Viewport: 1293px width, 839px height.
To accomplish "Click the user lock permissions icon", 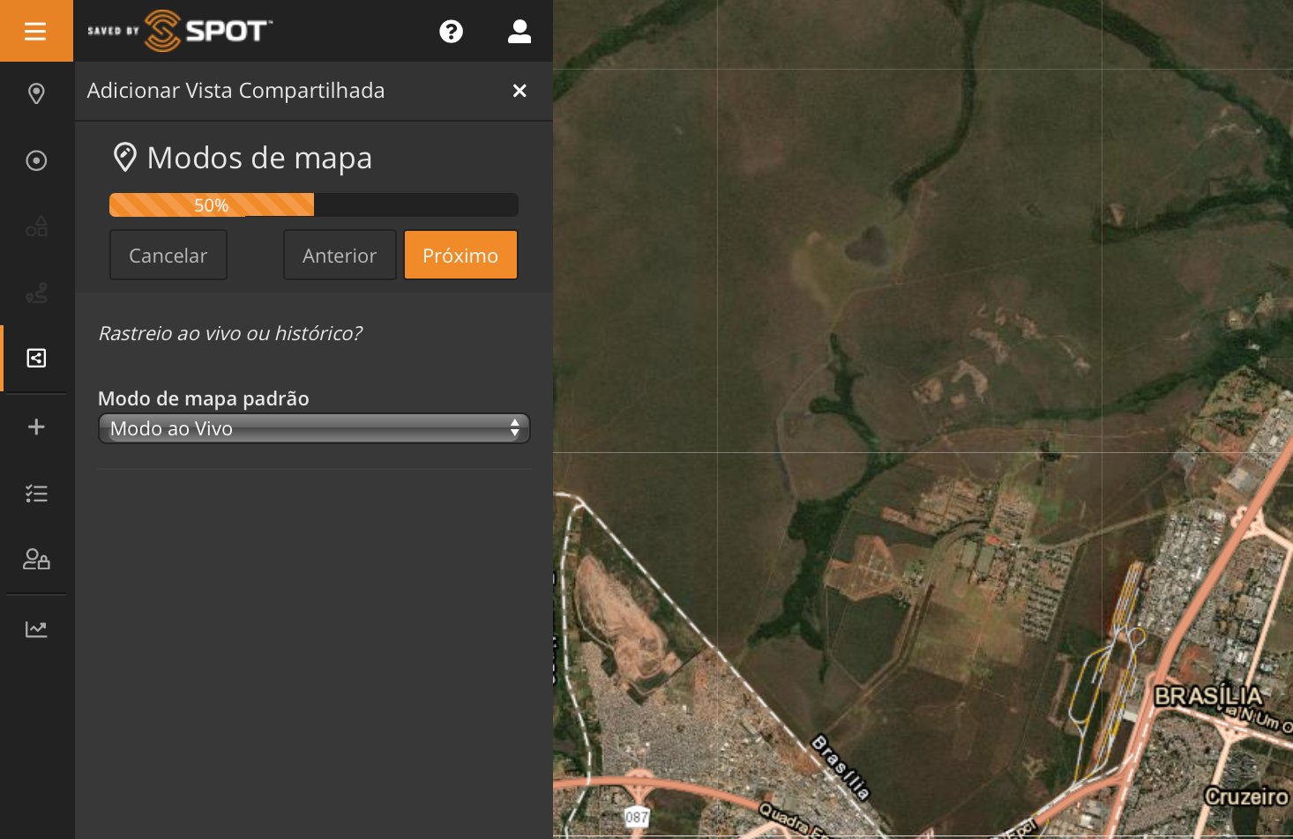I will 36,560.
